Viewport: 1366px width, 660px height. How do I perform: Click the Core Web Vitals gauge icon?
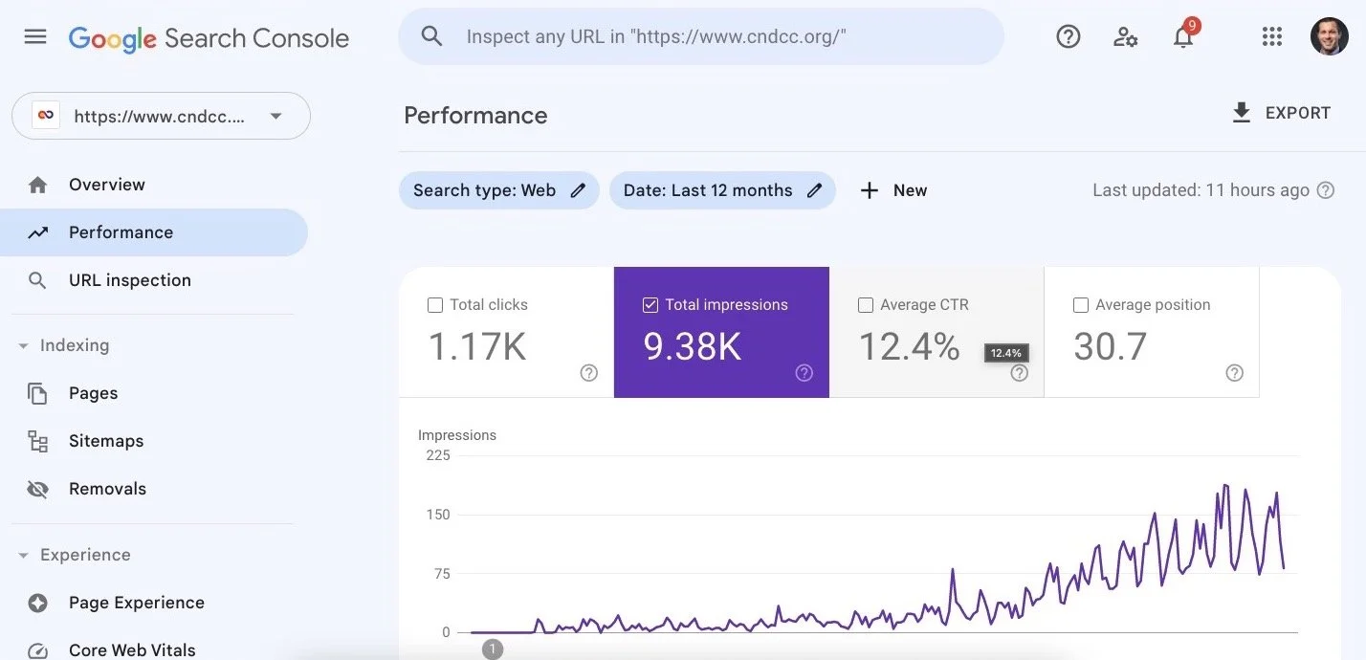coord(37,650)
